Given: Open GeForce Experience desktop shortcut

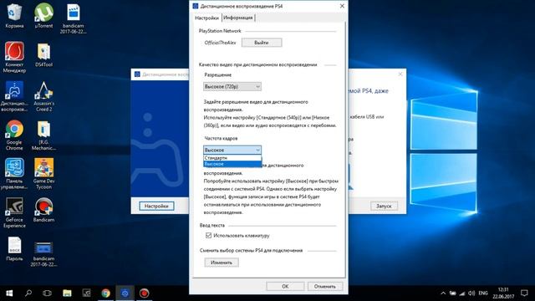Looking at the screenshot, I should click(x=14, y=212).
